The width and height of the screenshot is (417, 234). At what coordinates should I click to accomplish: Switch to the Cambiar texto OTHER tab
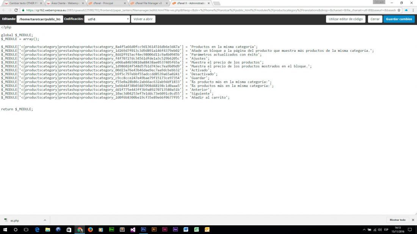[x=23, y=3]
